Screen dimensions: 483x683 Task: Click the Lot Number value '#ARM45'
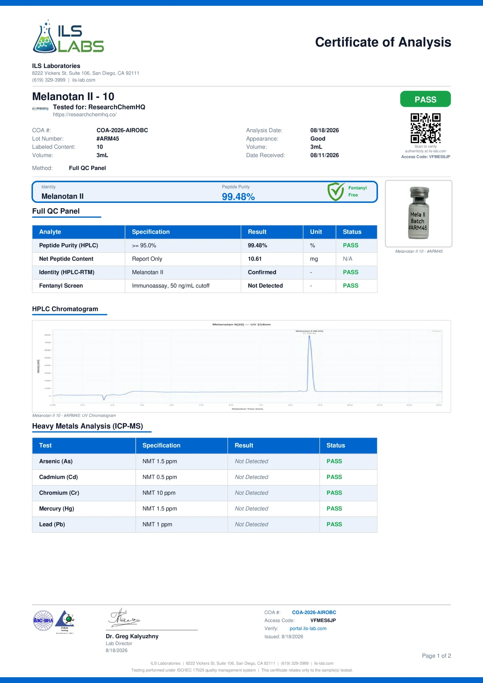(108, 139)
